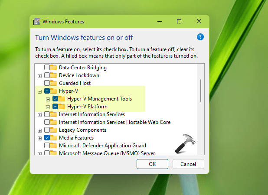Tick the Guarded Host checkbox

(x=47, y=83)
